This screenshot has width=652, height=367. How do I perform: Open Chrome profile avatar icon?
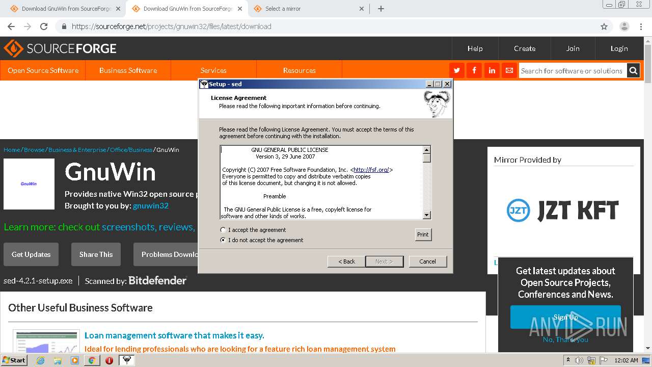point(624,27)
